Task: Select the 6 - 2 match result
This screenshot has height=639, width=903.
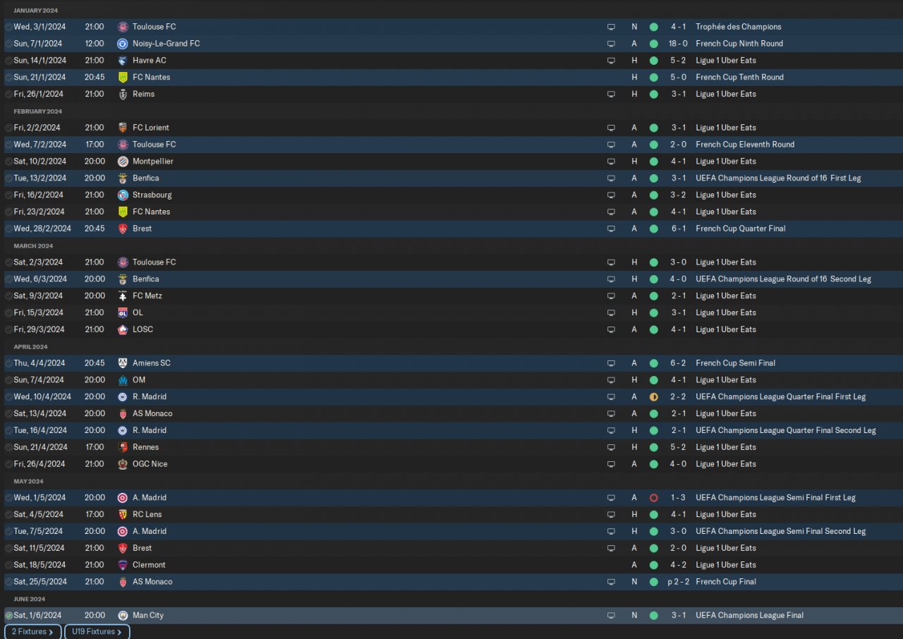Action: pyautogui.click(x=679, y=363)
